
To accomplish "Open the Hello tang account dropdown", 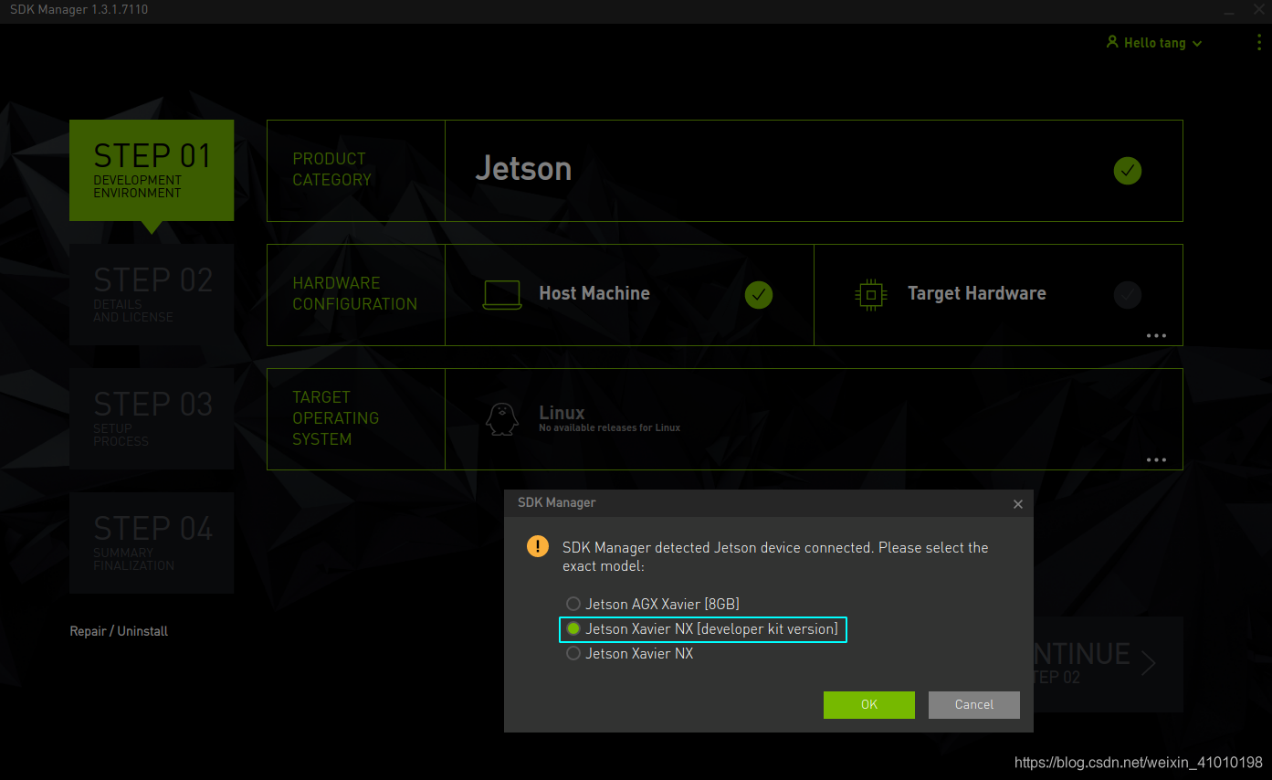I will click(1154, 43).
